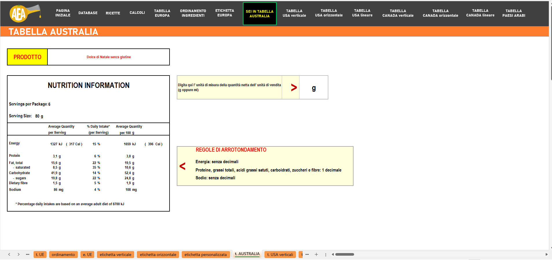Open TABELLA USA orizzontale
The height and width of the screenshot is (260, 552).
[329, 13]
